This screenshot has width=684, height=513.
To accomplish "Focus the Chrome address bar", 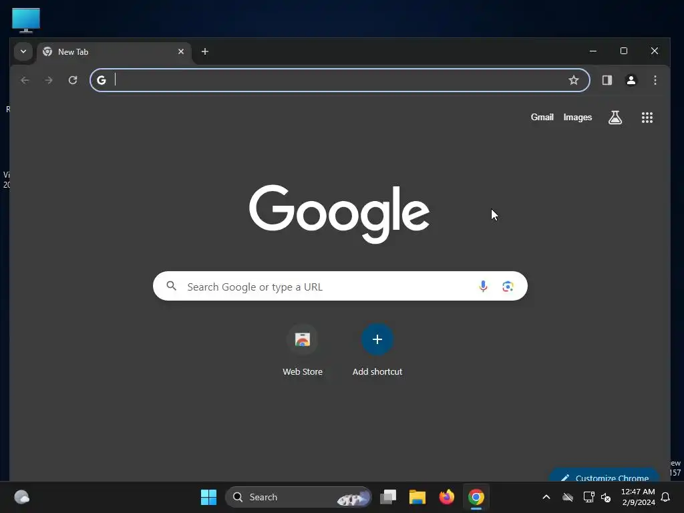I will [x=340, y=80].
